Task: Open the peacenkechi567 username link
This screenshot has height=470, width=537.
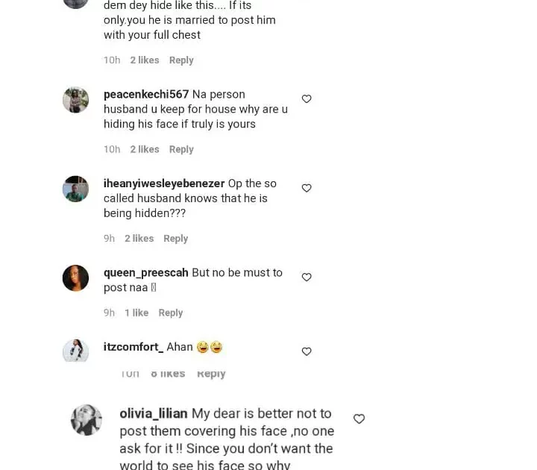Action: 146,94
